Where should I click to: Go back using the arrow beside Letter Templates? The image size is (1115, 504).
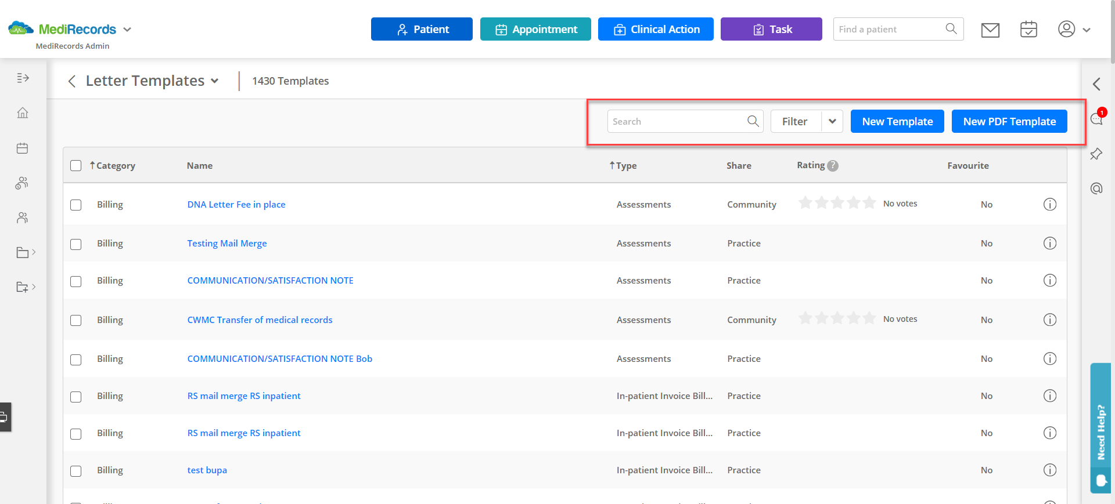(x=72, y=81)
